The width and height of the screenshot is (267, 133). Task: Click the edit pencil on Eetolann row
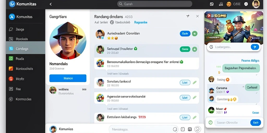195,117
